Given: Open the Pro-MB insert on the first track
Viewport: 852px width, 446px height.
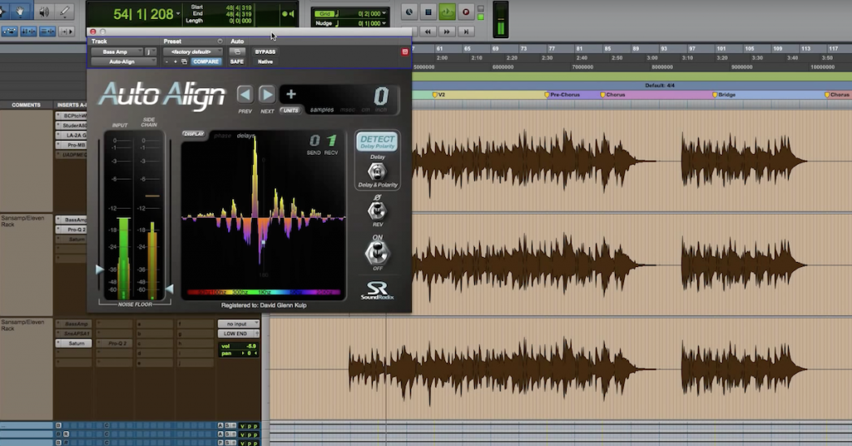Looking at the screenshot, I should click(x=72, y=145).
